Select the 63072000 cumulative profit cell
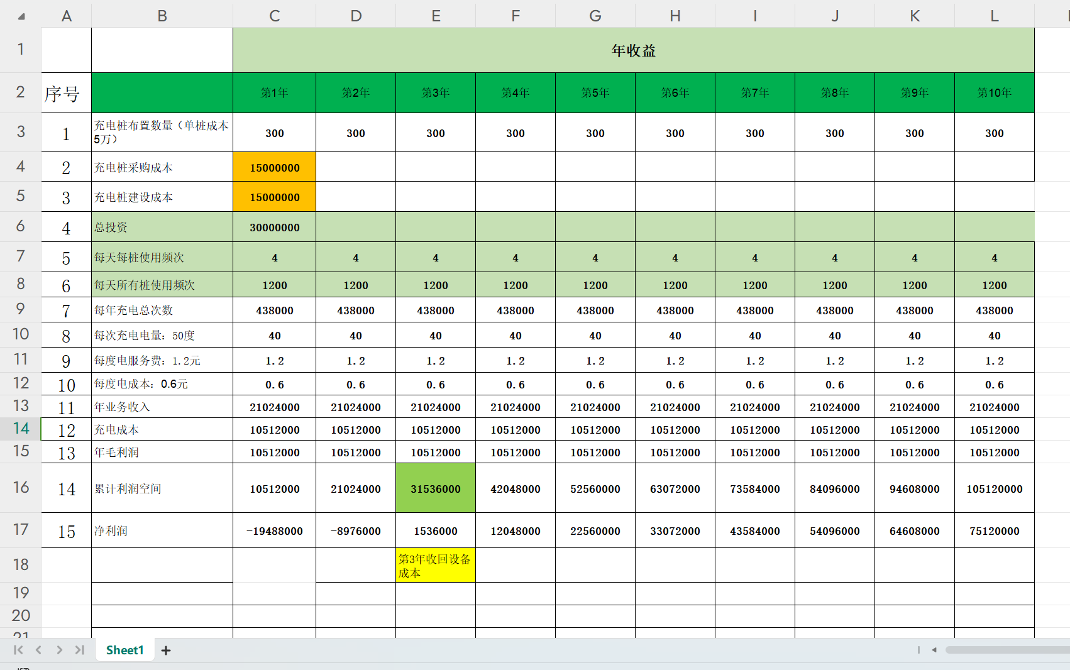Image resolution: width=1070 pixels, height=670 pixels. (x=675, y=488)
